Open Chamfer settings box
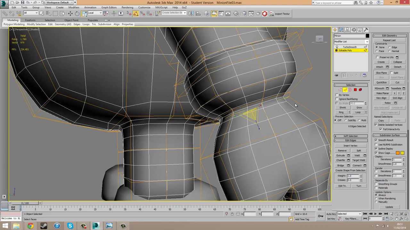The height and width of the screenshot is (230, 410). coord(348,160)
